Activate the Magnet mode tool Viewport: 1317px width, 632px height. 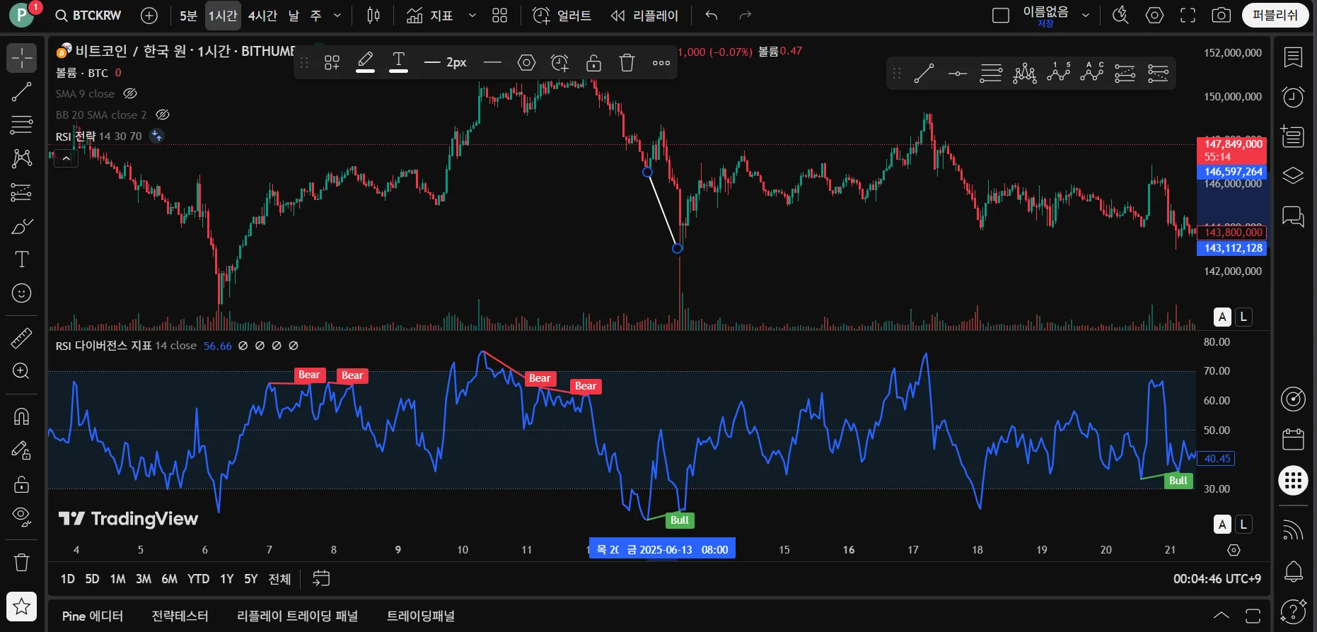tap(21, 416)
